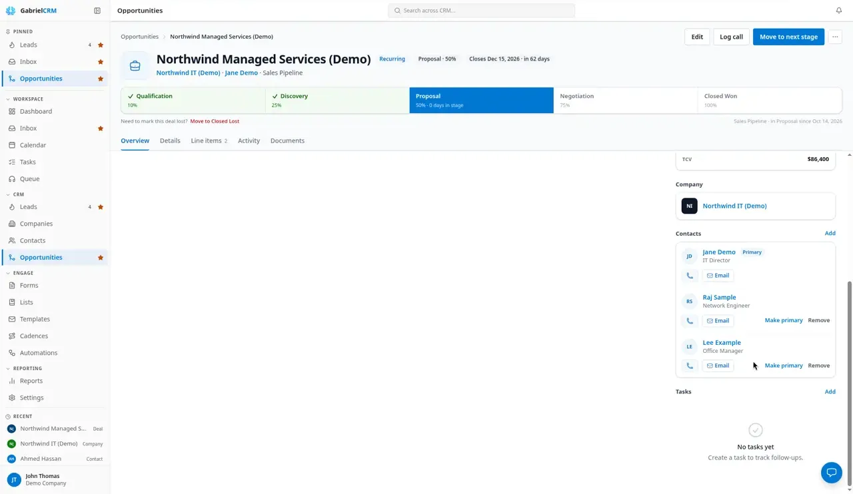Open the Line items tab
This screenshot has height=494, width=853.
209,140
